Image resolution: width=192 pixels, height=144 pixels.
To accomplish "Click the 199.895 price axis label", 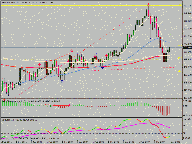I will click(x=188, y=60).
